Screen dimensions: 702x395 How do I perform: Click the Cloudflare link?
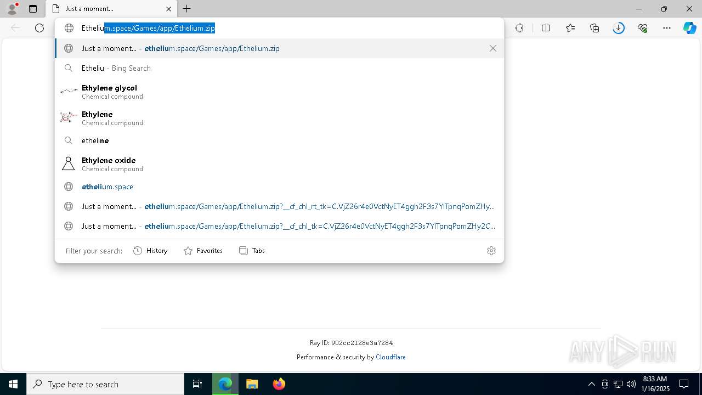pyautogui.click(x=390, y=357)
